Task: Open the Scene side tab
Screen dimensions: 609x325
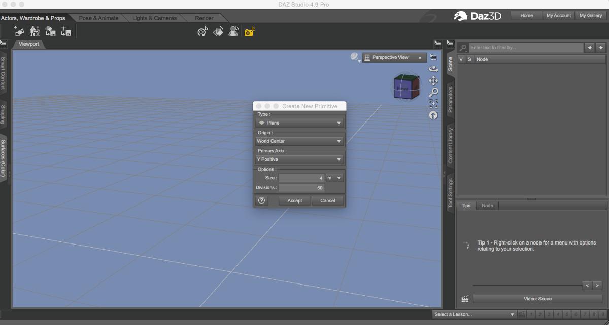Action: point(450,63)
